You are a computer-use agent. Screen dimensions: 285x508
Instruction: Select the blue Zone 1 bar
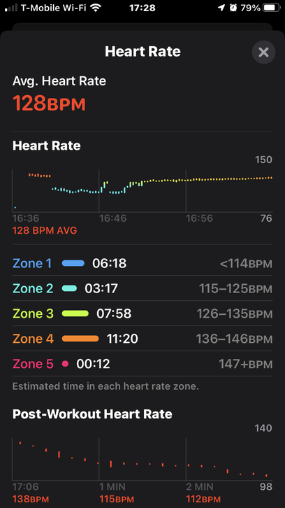tap(73, 263)
